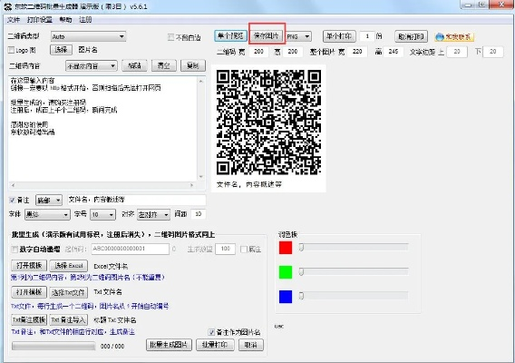Click the blue channel slider handle

click(301, 296)
